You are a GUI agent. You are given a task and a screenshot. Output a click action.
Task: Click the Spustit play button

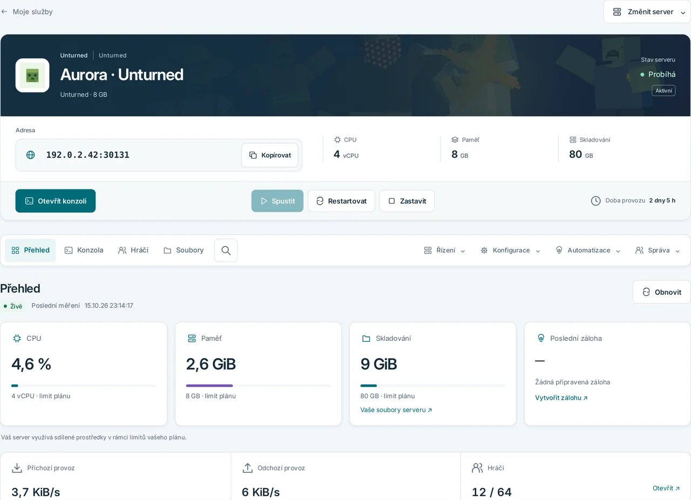277,201
